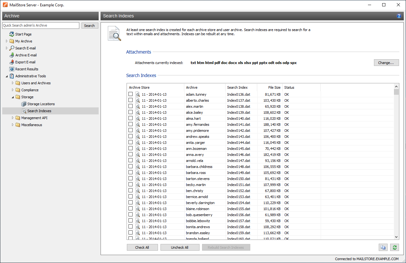Click the Compliance folder icon
The image size is (406, 263).
(18, 90)
